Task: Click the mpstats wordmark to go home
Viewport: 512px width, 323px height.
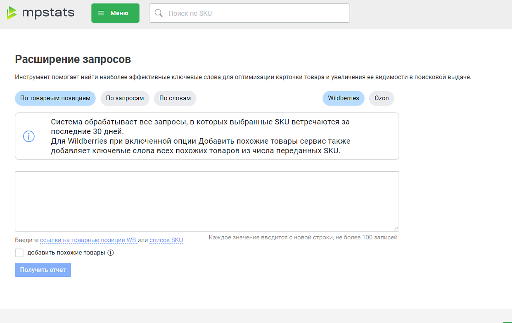Action: coord(49,12)
